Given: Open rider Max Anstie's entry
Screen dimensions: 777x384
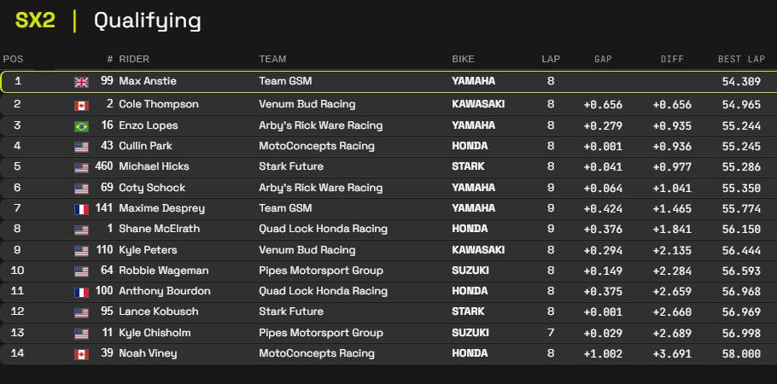Looking at the screenshot, I should click(147, 82).
